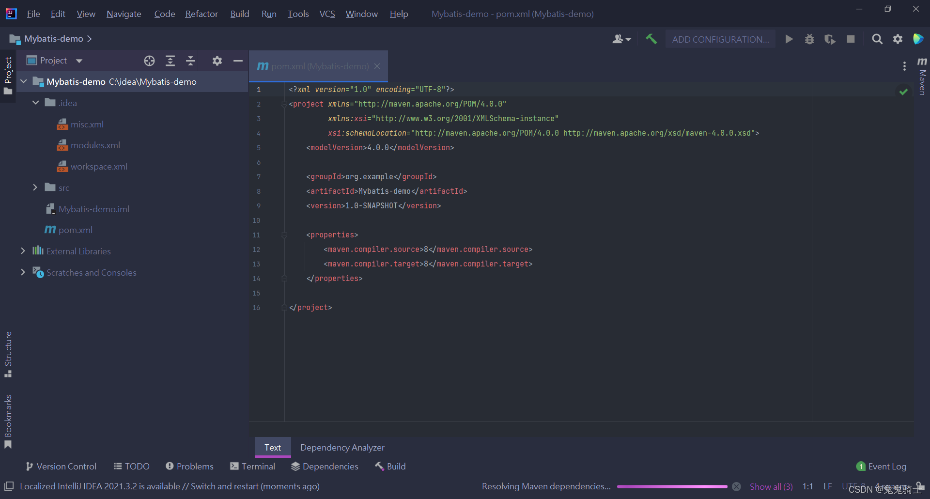Open the Structure tool window
Viewport: 930px width, 499px height.
tap(8, 354)
